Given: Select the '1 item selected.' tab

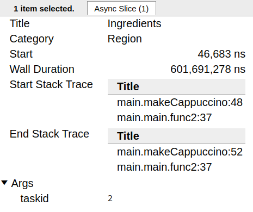Looking at the screenshot, I should click(44, 9).
